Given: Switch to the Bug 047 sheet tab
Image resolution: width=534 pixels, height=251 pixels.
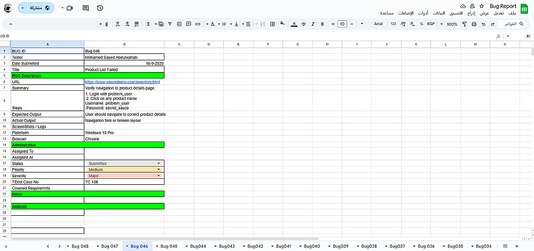Looking at the screenshot, I should tap(109, 246).
